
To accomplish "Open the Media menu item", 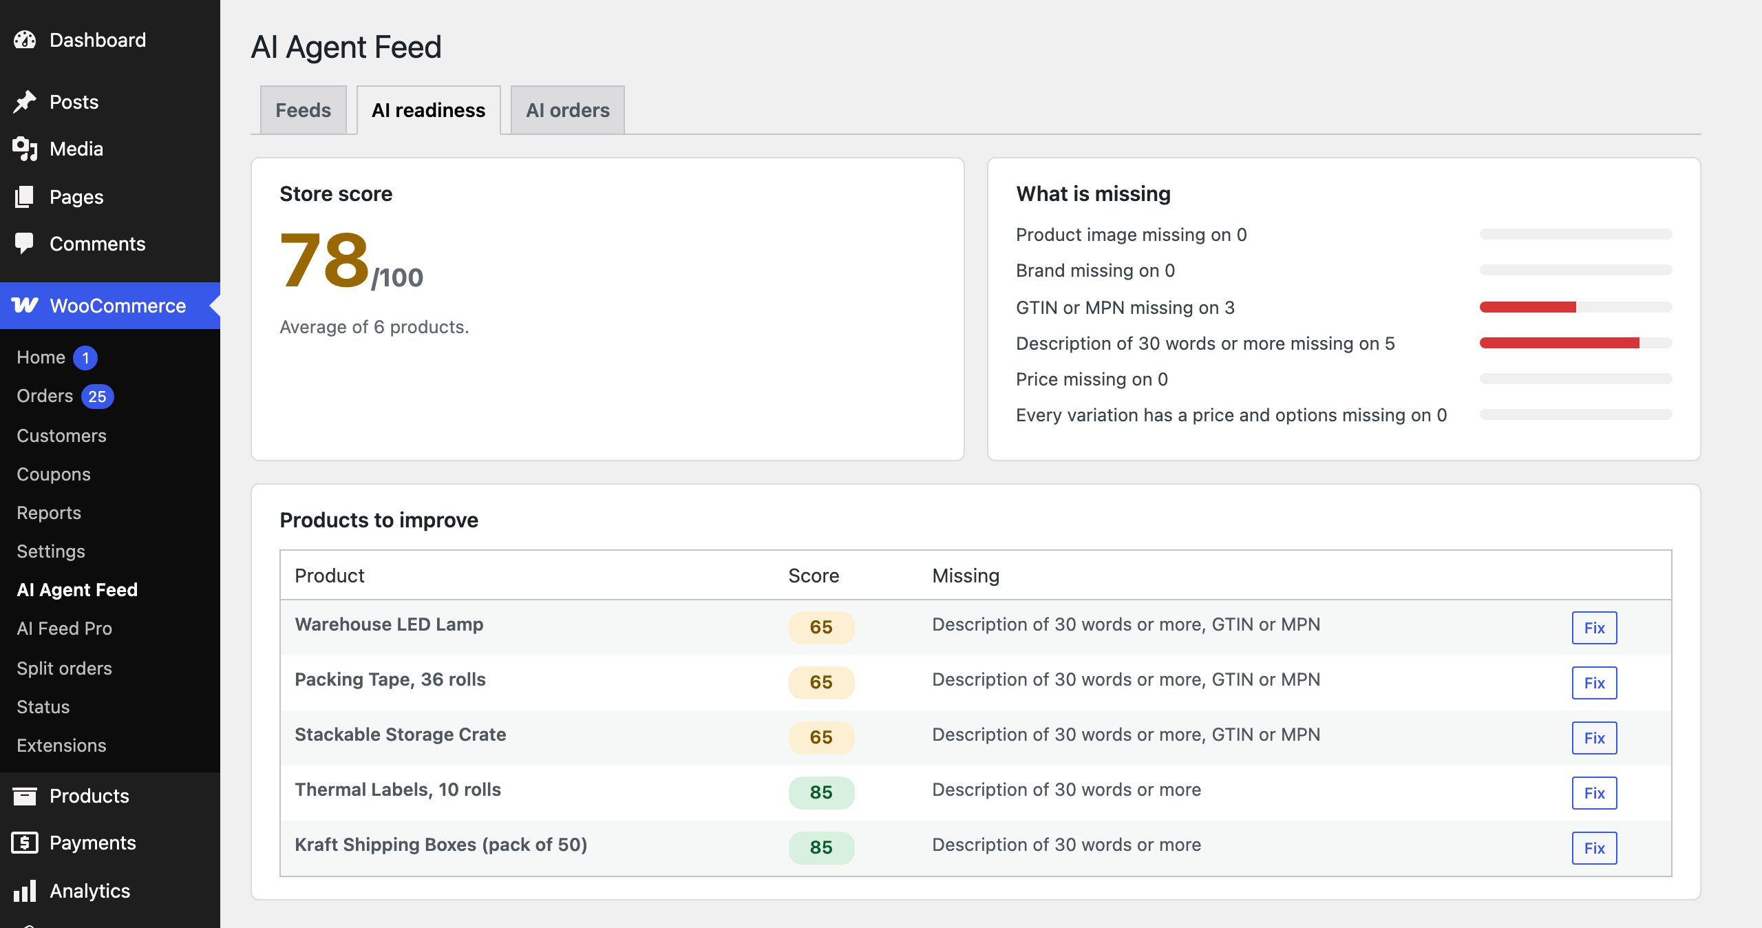I will (x=110, y=149).
